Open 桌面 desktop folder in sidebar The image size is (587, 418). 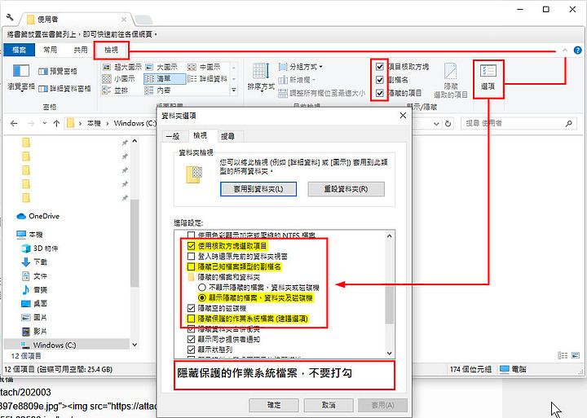click(34, 303)
